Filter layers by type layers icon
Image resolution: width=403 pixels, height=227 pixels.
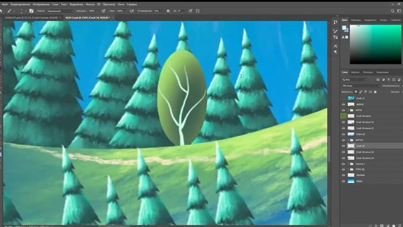pyautogui.click(x=389, y=80)
